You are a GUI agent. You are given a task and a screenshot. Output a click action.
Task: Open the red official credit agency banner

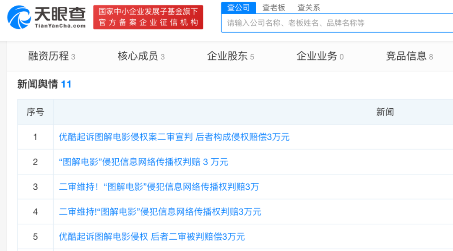148,17
